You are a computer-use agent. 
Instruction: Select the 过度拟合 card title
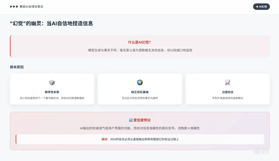[228, 92]
